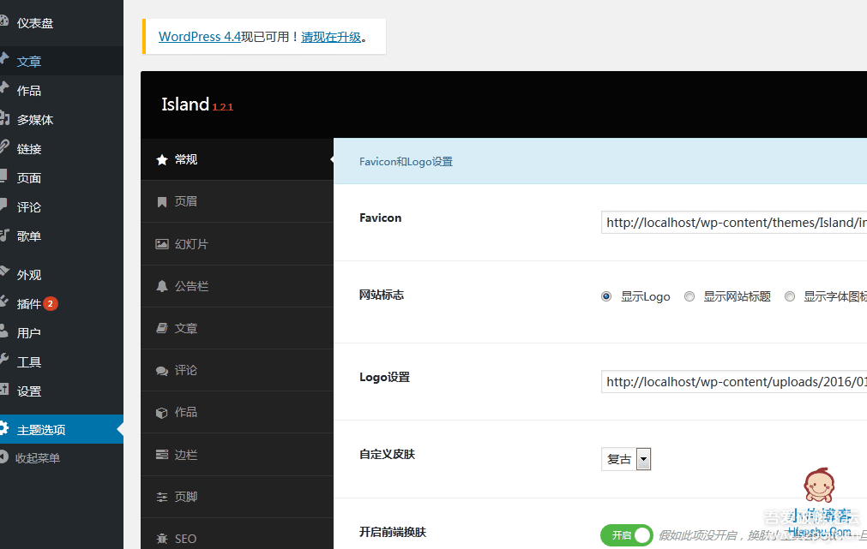Click the WordPress 4.4 link
867x549 pixels.
[198, 37]
